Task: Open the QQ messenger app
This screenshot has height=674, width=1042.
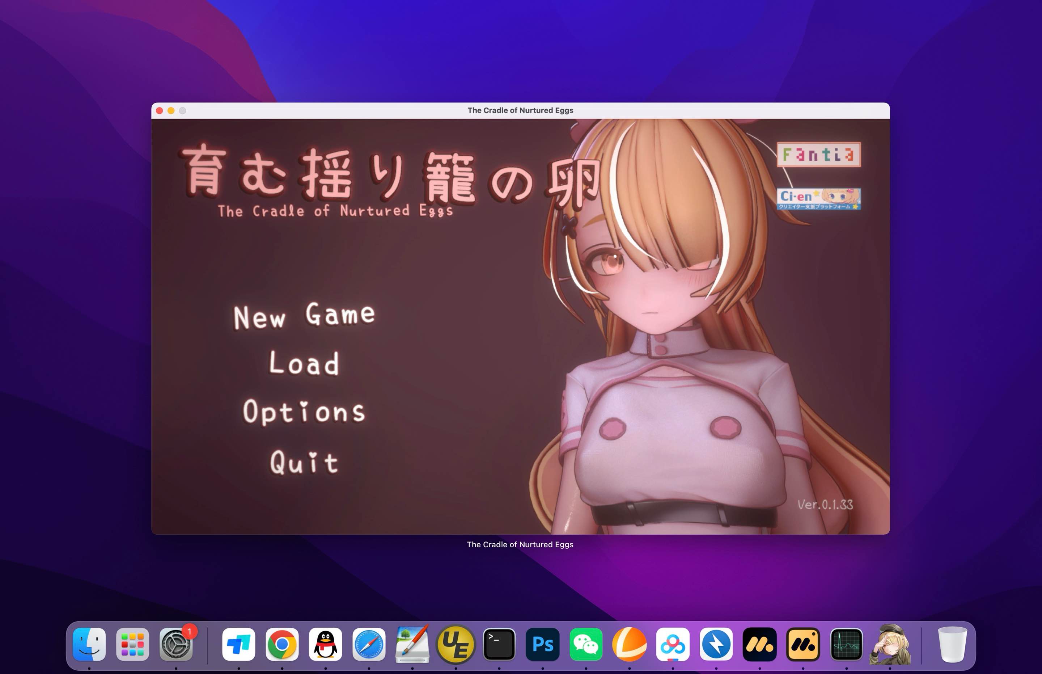Action: tap(326, 644)
